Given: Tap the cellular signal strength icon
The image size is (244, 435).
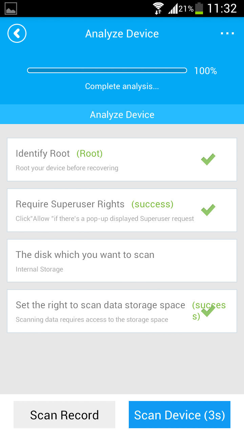Looking at the screenshot, I should [x=173, y=8].
